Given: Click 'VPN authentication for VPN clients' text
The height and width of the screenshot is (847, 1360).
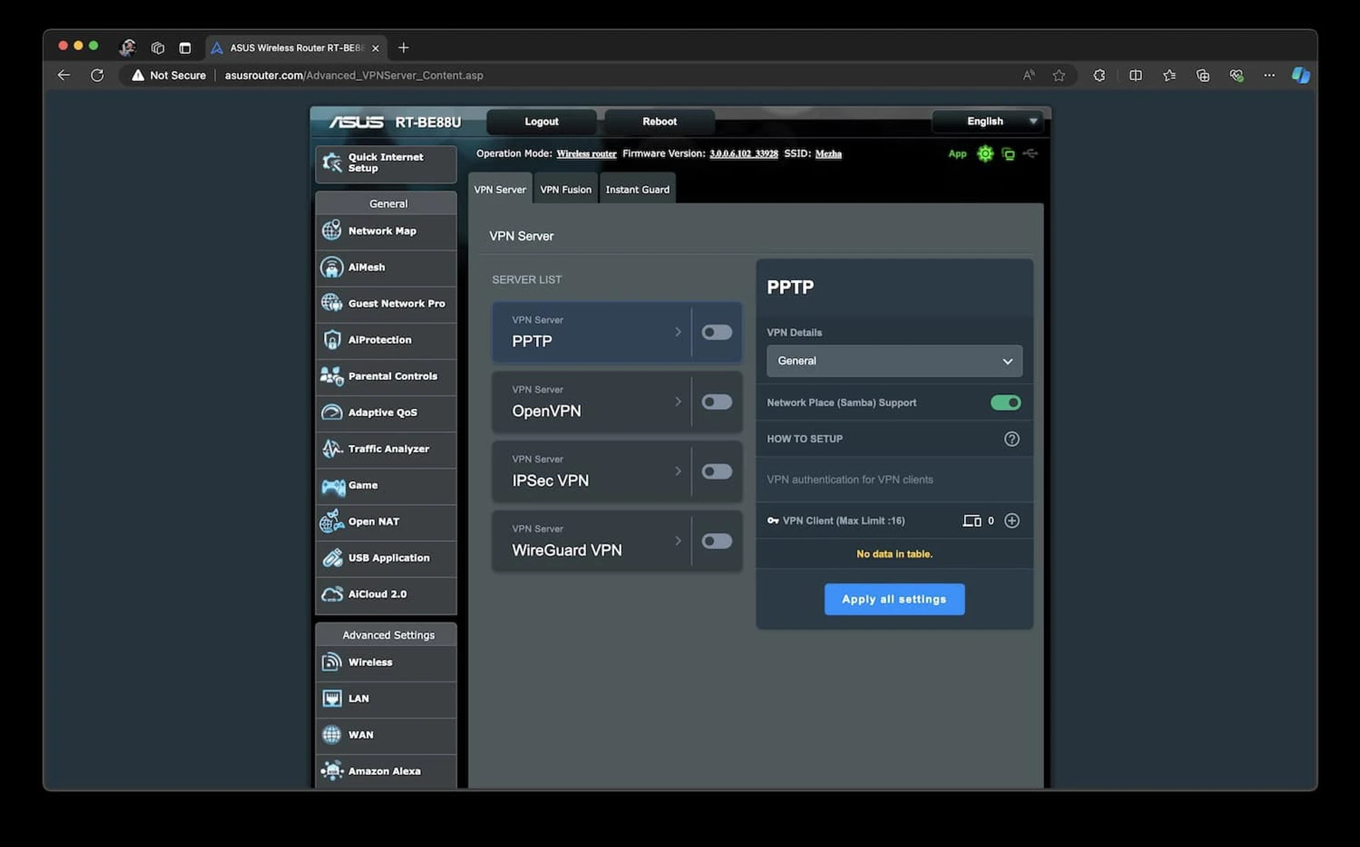Looking at the screenshot, I should pyautogui.click(x=850, y=480).
